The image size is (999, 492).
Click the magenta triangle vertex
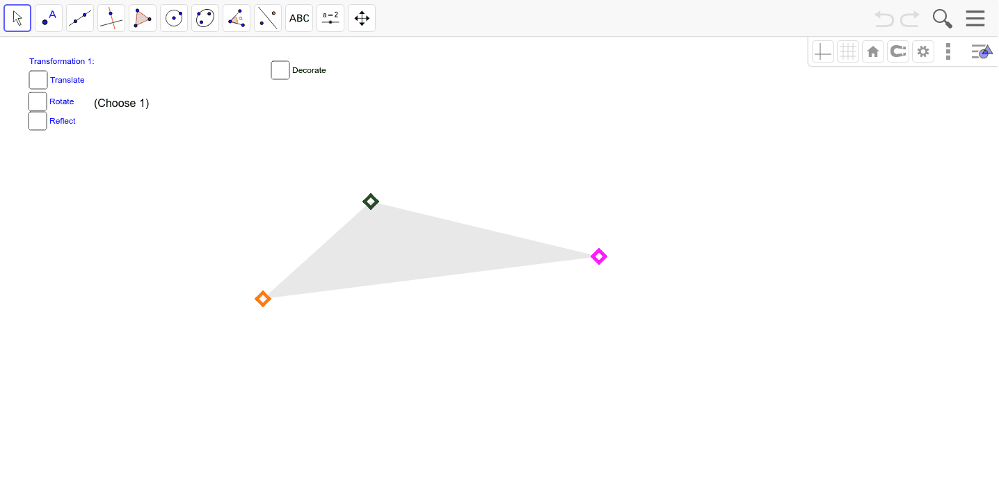pyautogui.click(x=599, y=256)
